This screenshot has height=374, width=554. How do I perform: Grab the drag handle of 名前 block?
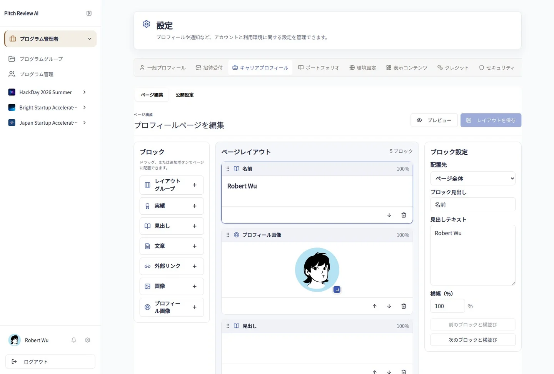click(x=228, y=169)
